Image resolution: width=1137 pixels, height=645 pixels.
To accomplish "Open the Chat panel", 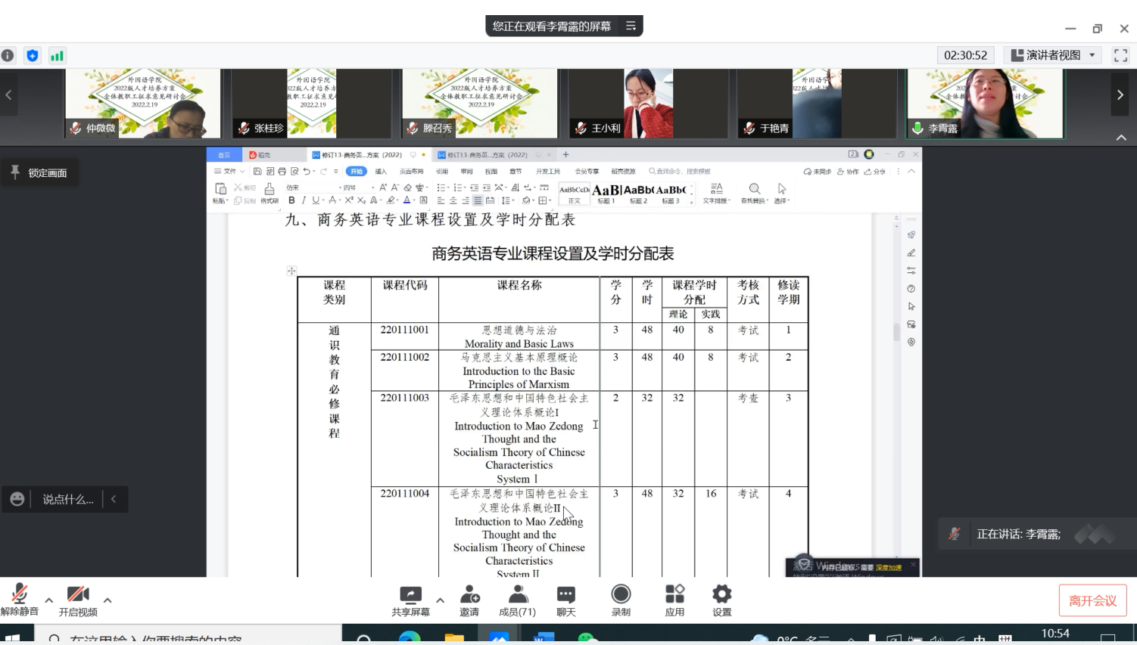I will (565, 594).
